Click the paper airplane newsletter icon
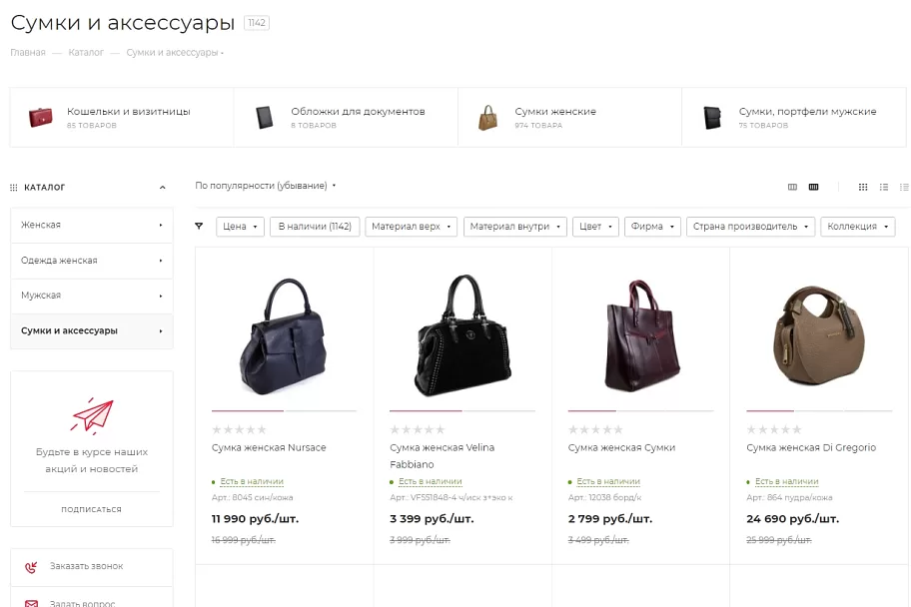Viewport: 911px width, 607px height. click(92, 415)
